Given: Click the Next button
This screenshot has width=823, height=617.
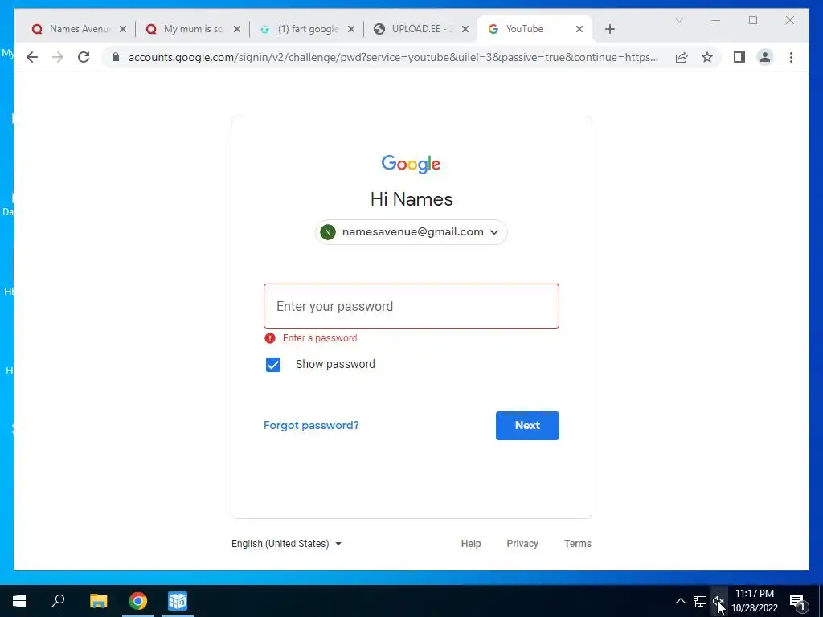Looking at the screenshot, I should pyautogui.click(x=527, y=426).
